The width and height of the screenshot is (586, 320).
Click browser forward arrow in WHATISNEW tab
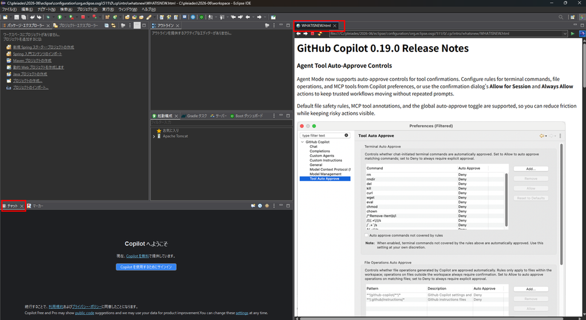pos(306,34)
